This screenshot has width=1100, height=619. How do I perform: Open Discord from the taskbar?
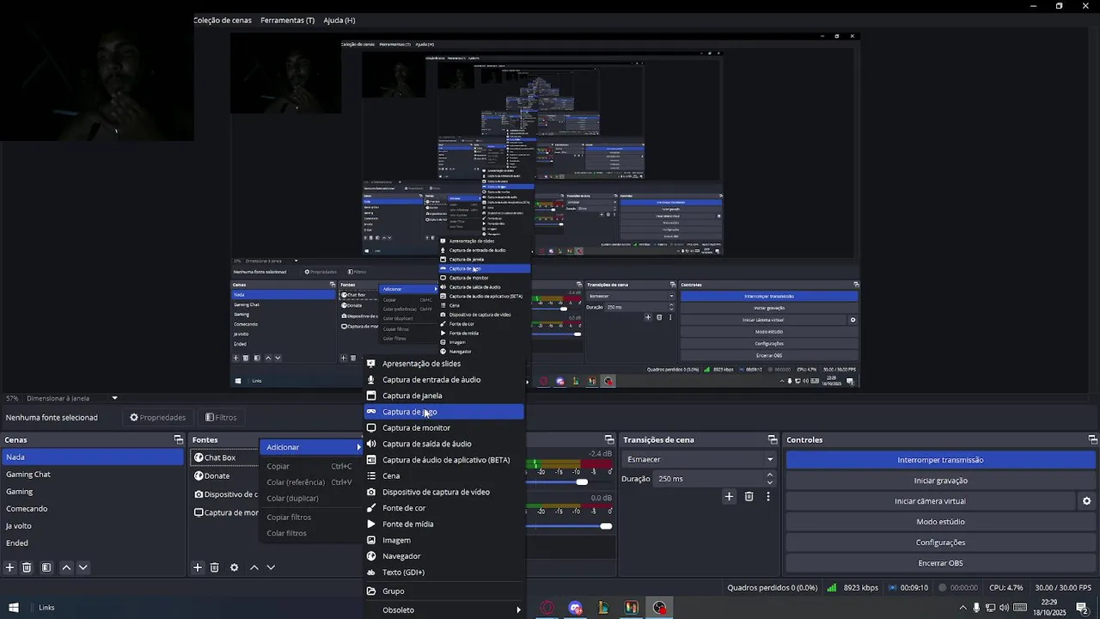(575, 608)
